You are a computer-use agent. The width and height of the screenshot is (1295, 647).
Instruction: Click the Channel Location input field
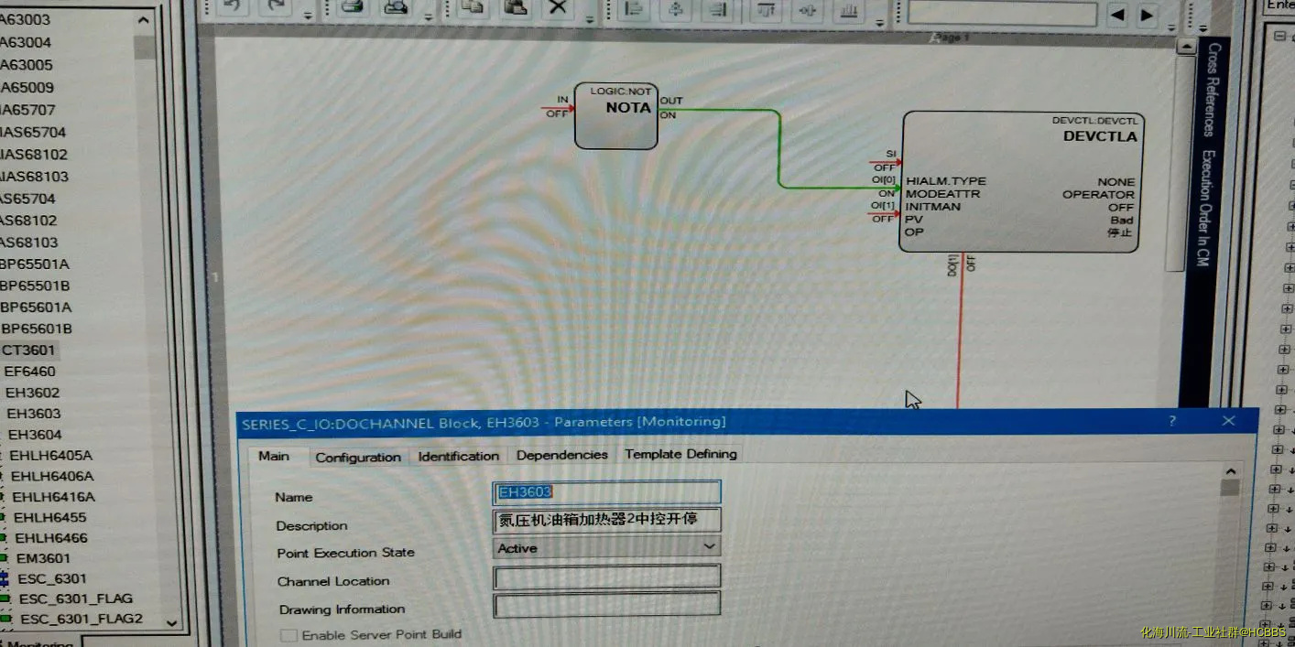coord(606,577)
